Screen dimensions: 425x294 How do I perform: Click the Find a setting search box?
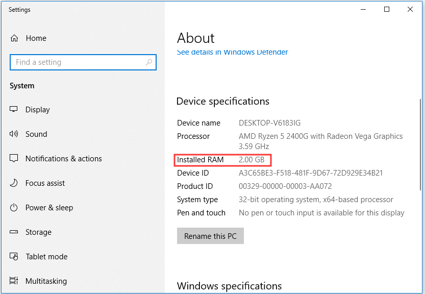77,62
